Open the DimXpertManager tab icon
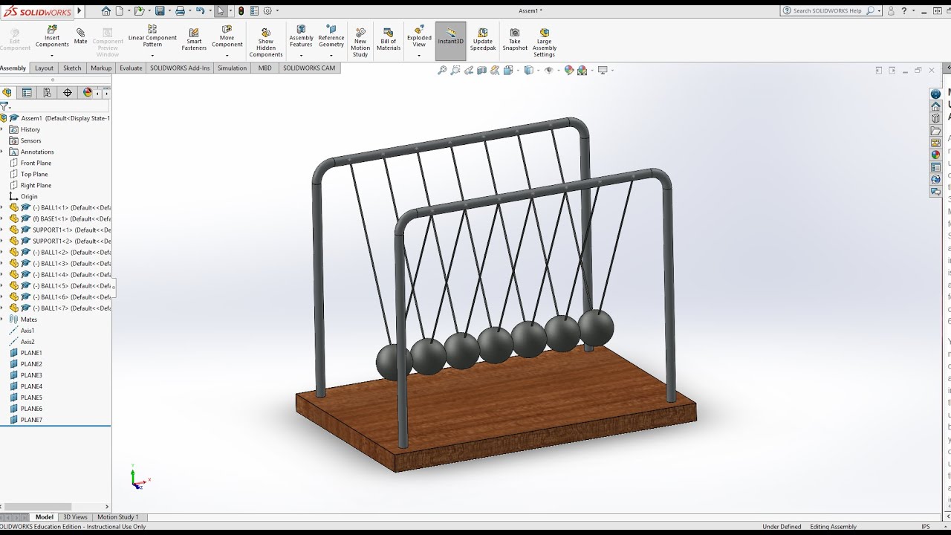This screenshot has width=951, height=535. tap(68, 93)
